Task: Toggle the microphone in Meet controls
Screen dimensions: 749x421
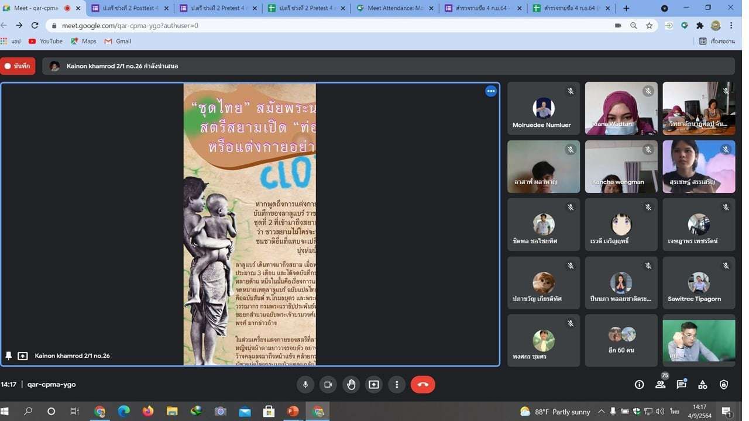Action: tap(305, 384)
